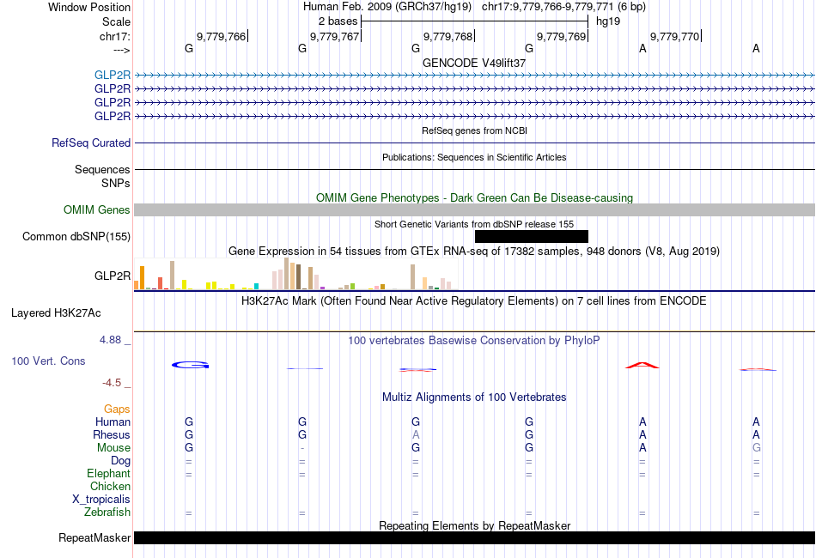Click the chr17:9,779,766-9,779,771 position text
816x558 pixels.
(x=547, y=7)
